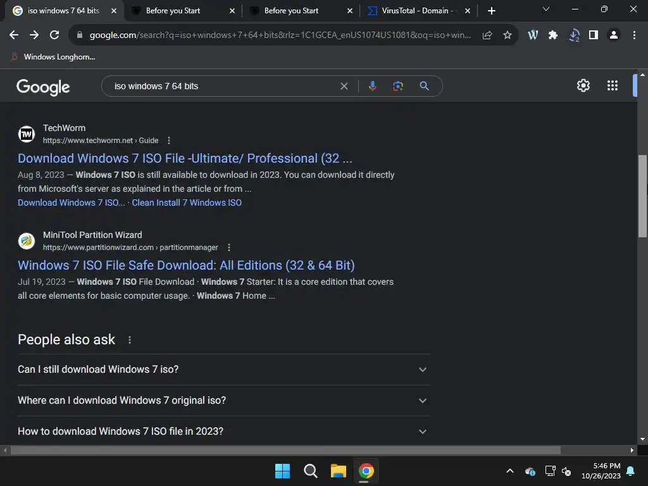The width and height of the screenshot is (648, 486).
Task: Open the notifications bell in taskbar
Action: [x=631, y=471]
